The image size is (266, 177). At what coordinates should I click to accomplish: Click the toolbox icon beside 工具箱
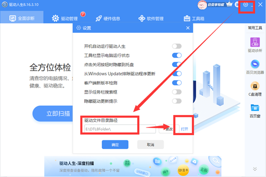(187, 18)
